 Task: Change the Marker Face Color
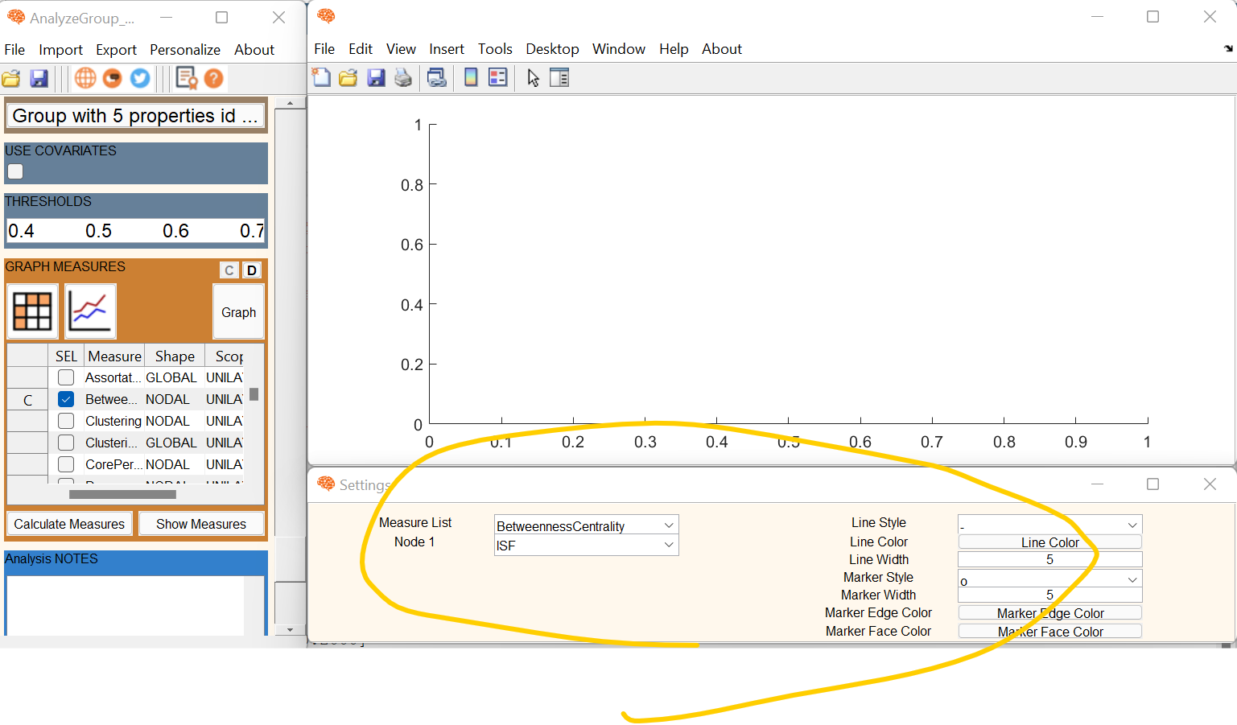(1049, 631)
